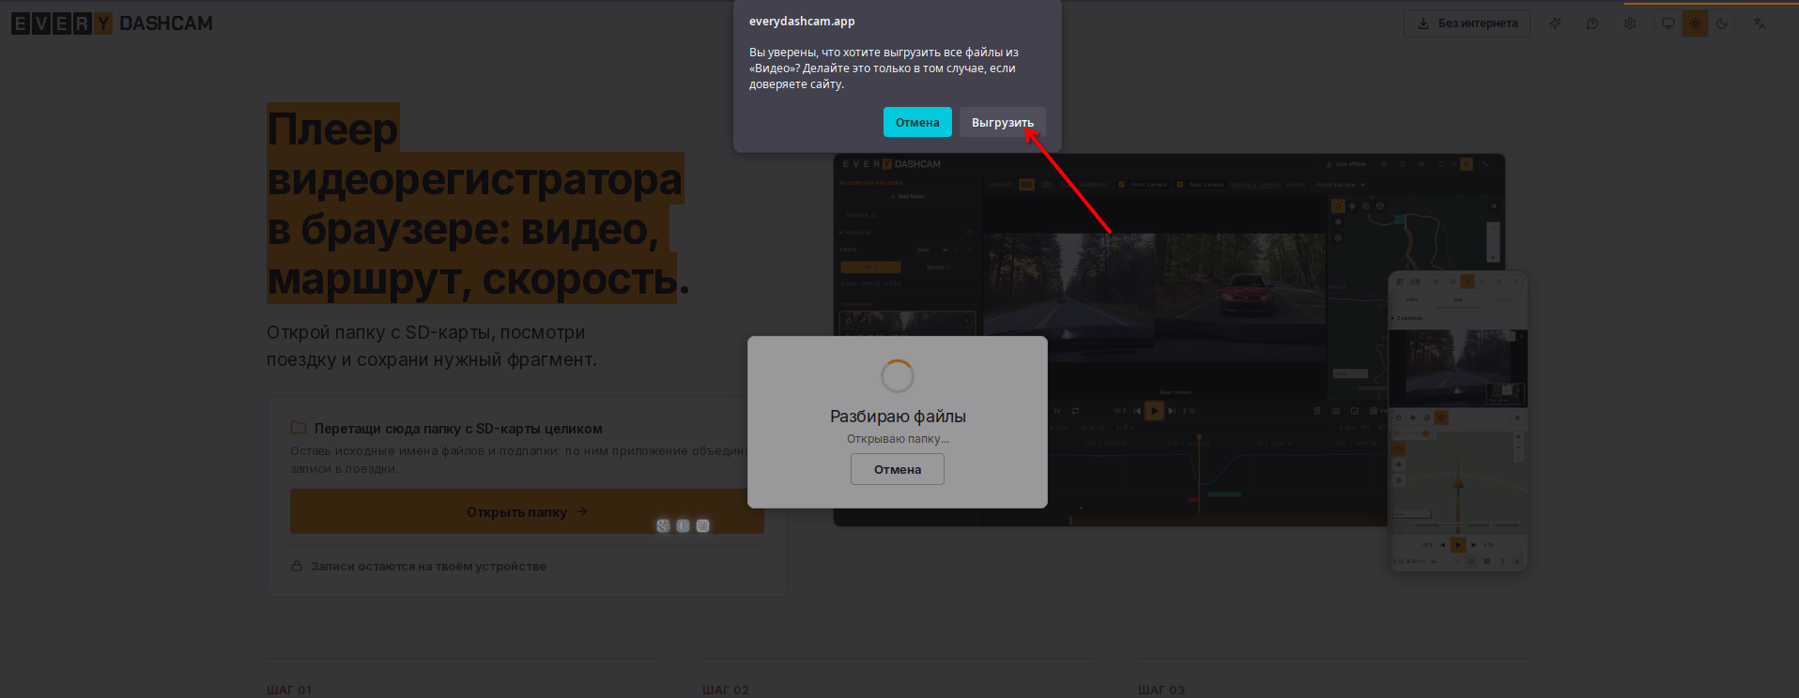The width and height of the screenshot is (1799, 698).
Task: Click the phone preview mockup image
Action: (1458, 421)
